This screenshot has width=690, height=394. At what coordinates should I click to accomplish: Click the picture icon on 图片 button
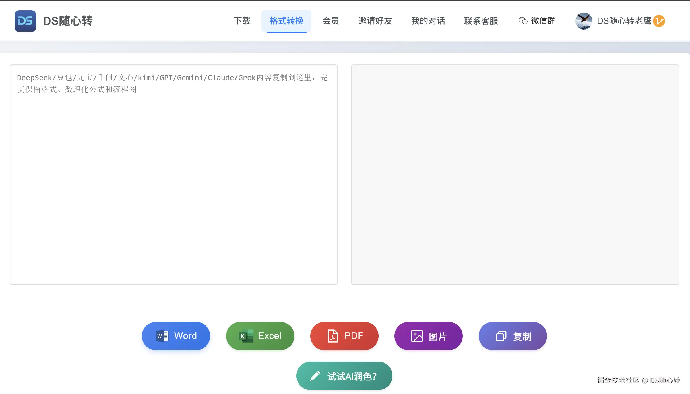pos(417,336)
